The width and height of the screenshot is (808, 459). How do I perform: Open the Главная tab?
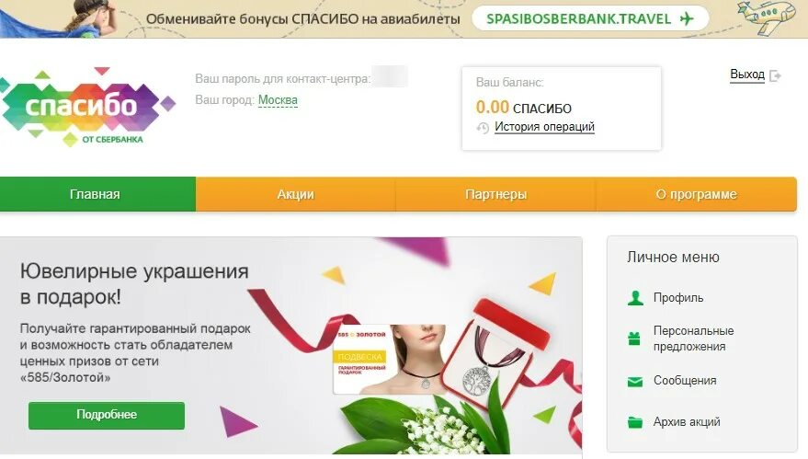click(x=97, y=194)
